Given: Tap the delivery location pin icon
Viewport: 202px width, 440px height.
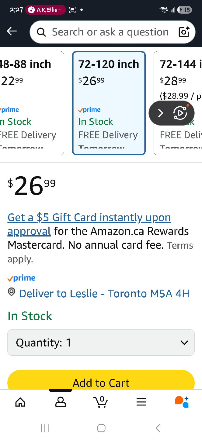Looking at the screenshot, I should [x=12, y=292].
